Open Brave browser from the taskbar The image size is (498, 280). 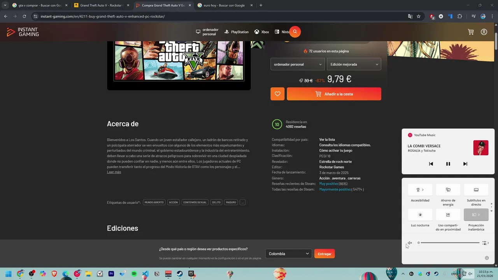54,274
